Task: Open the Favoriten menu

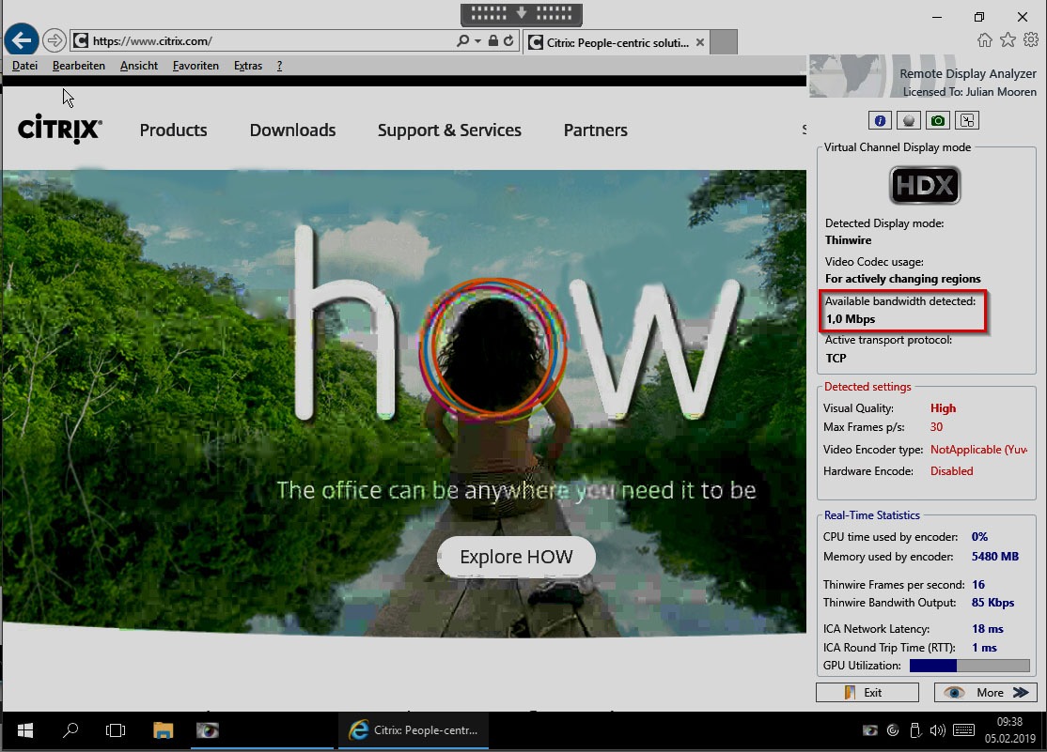Action: [195, 66]
